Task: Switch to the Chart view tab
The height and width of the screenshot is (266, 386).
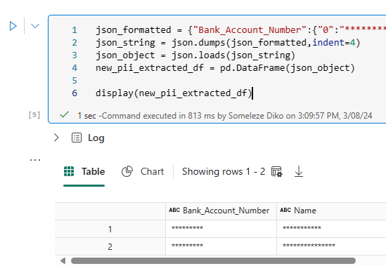Action: click(143, 171)
